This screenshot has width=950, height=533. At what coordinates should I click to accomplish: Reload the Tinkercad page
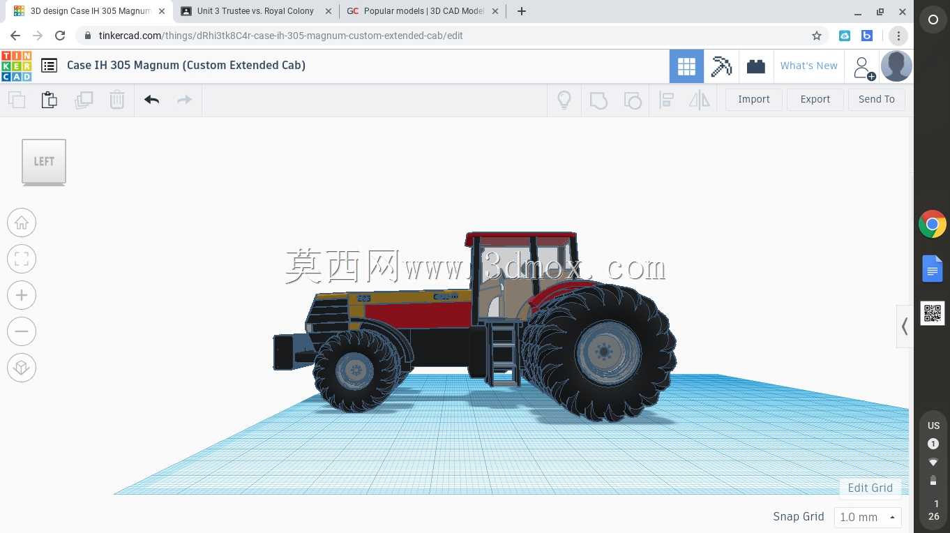(x=60, y=36)
